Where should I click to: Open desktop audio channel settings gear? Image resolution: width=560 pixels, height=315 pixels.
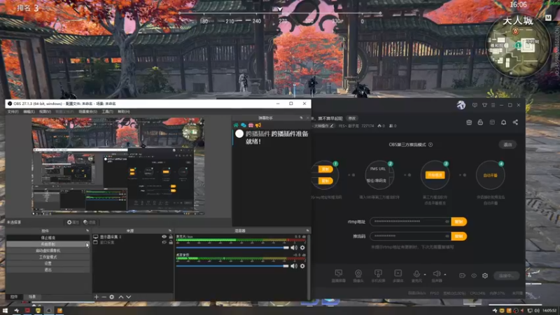click(x=302, y=266)
